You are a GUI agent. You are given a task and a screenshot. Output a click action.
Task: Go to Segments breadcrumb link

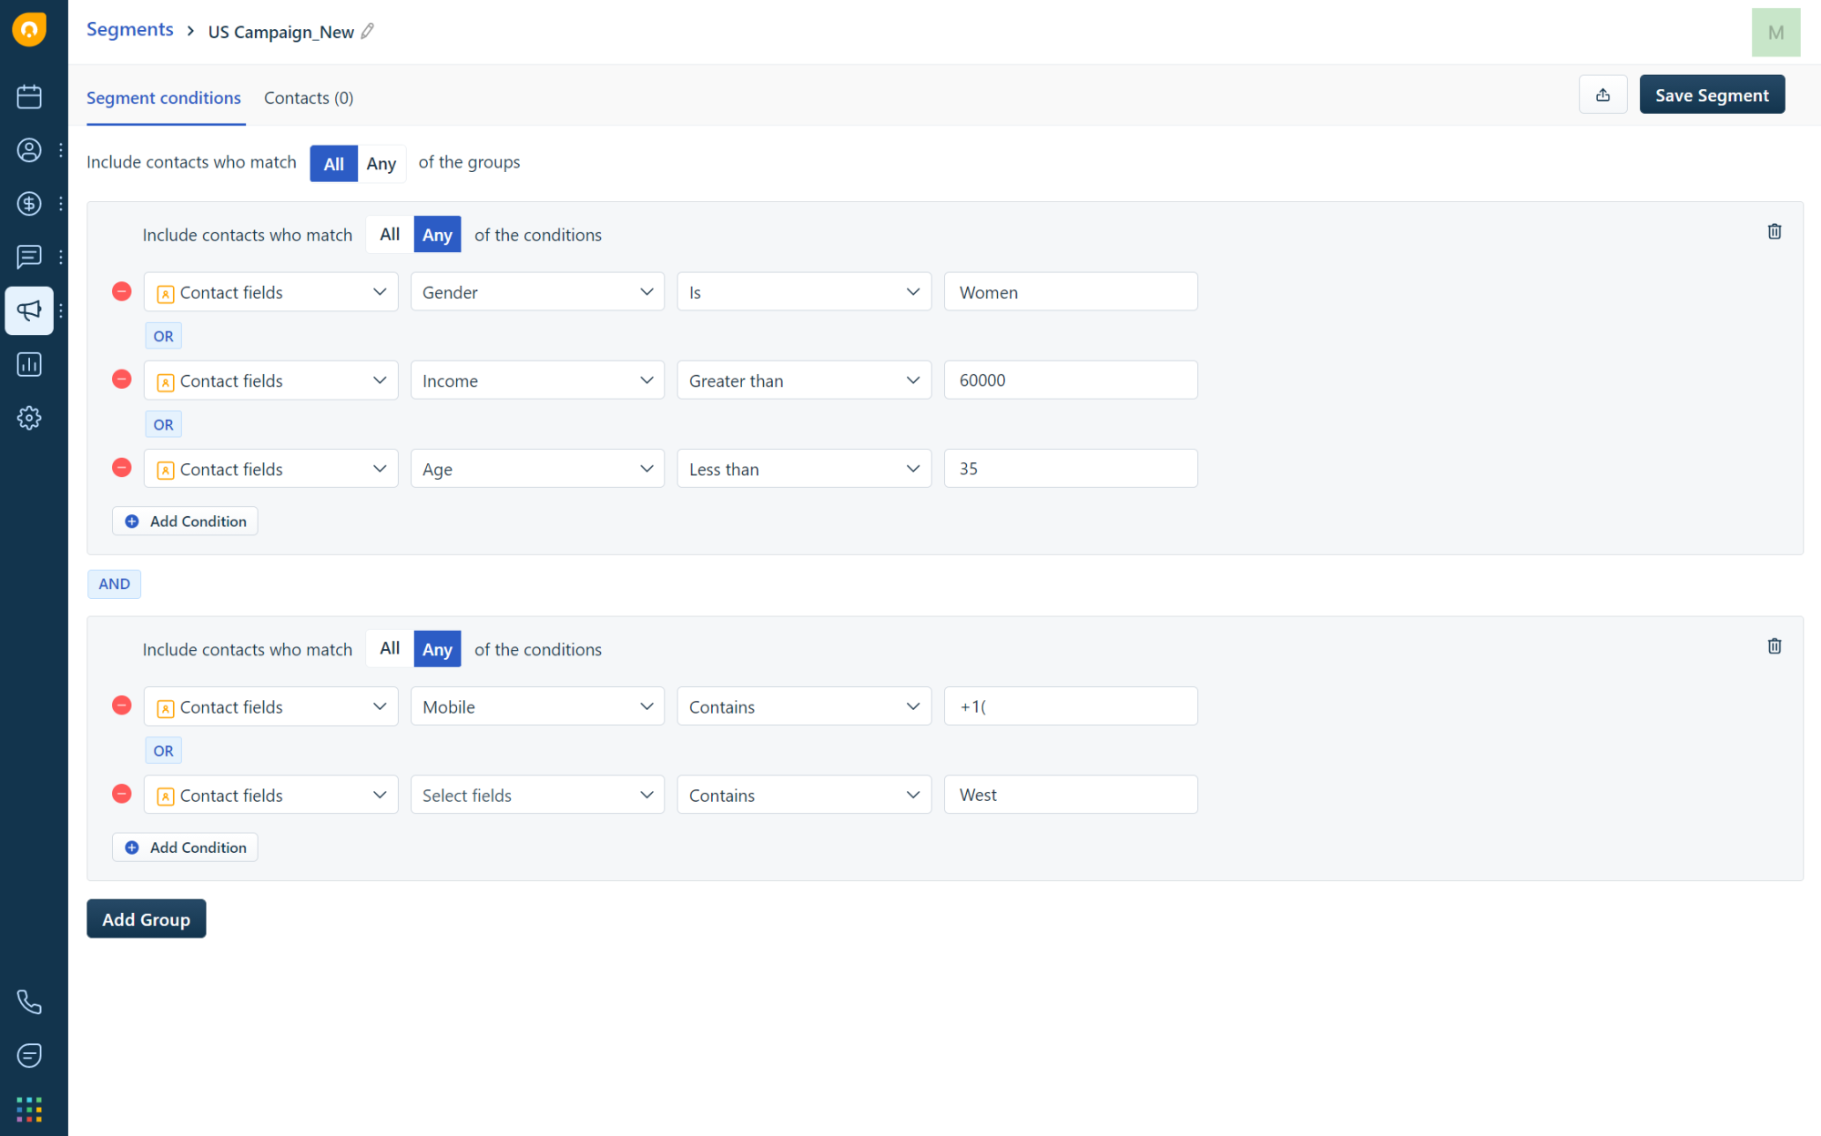coord(129,30)
